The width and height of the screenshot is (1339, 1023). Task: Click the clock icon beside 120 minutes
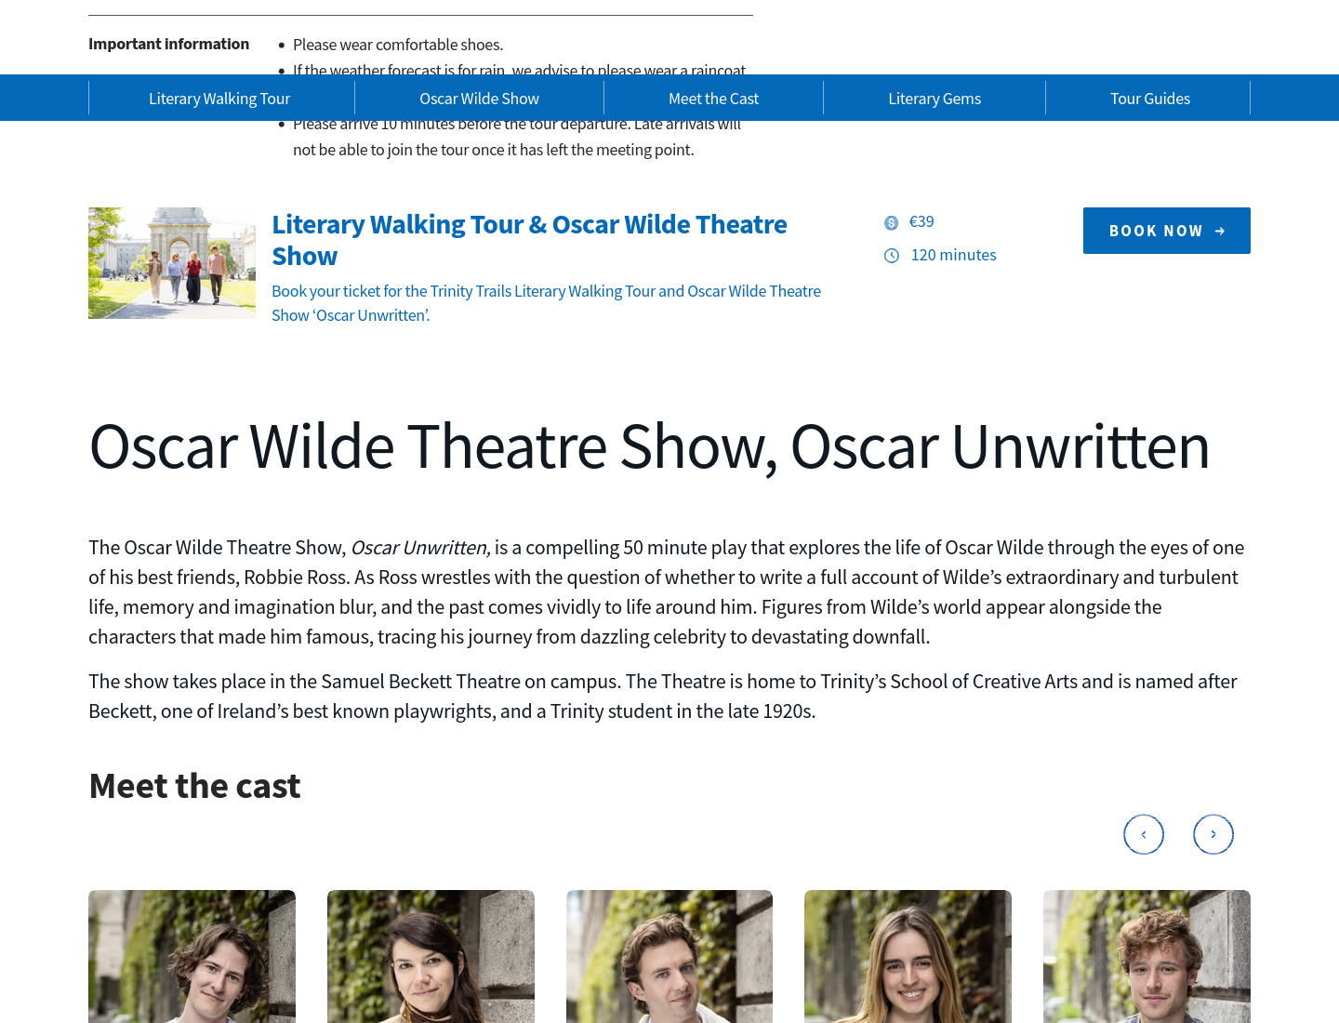pyautogui.click(x=892, y=256)
